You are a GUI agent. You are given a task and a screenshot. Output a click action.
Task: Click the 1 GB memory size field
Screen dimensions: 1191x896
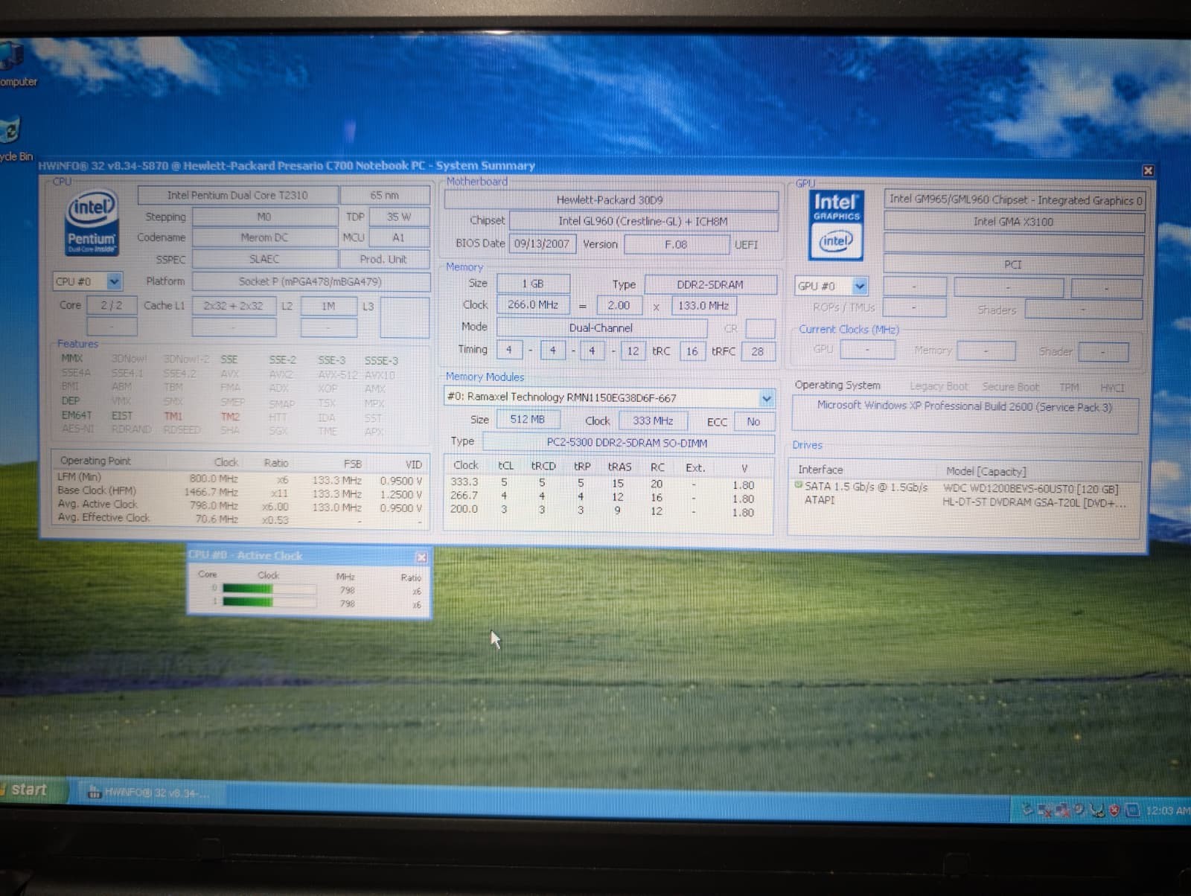coord(533,284)
